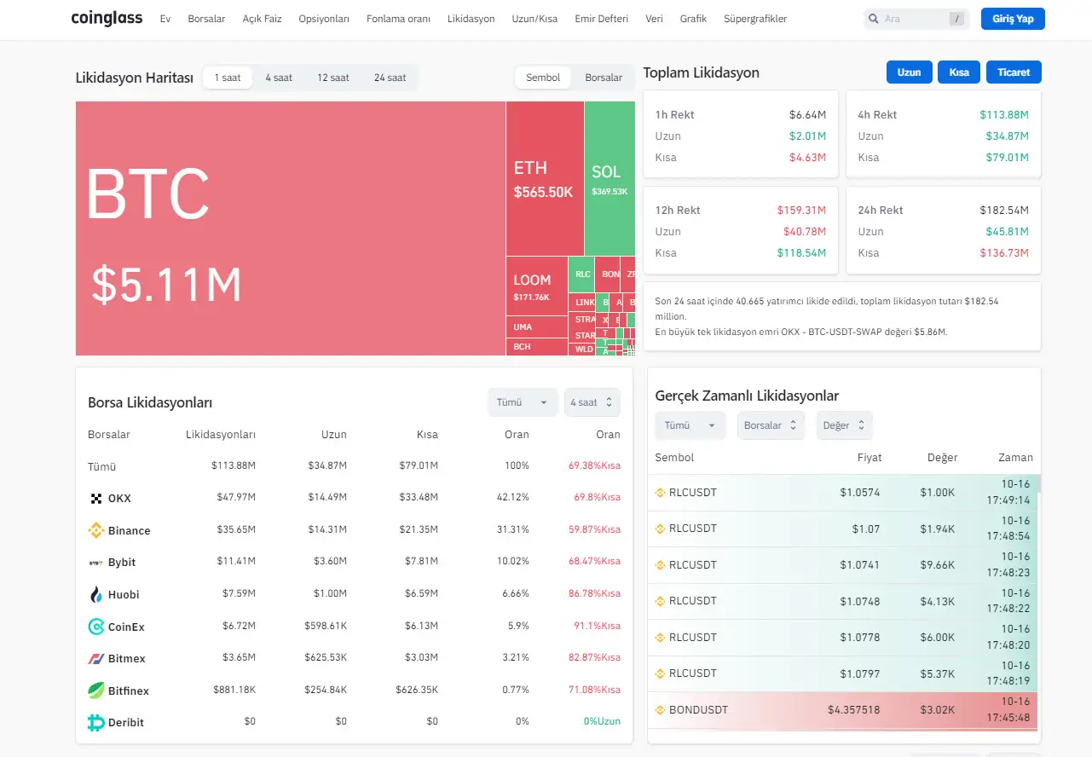Click the coinglass logo
This screenshot has width=1092, height=757.
(x=107, y=18)
